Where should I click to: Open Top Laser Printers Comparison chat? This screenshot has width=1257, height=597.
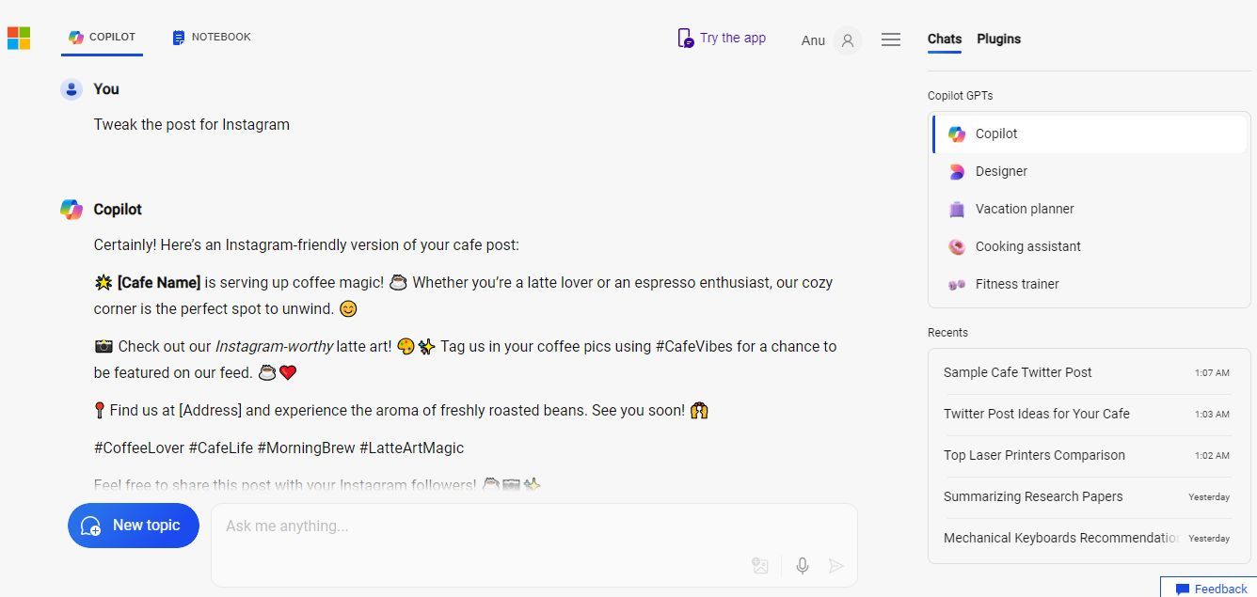[1087, 455]
